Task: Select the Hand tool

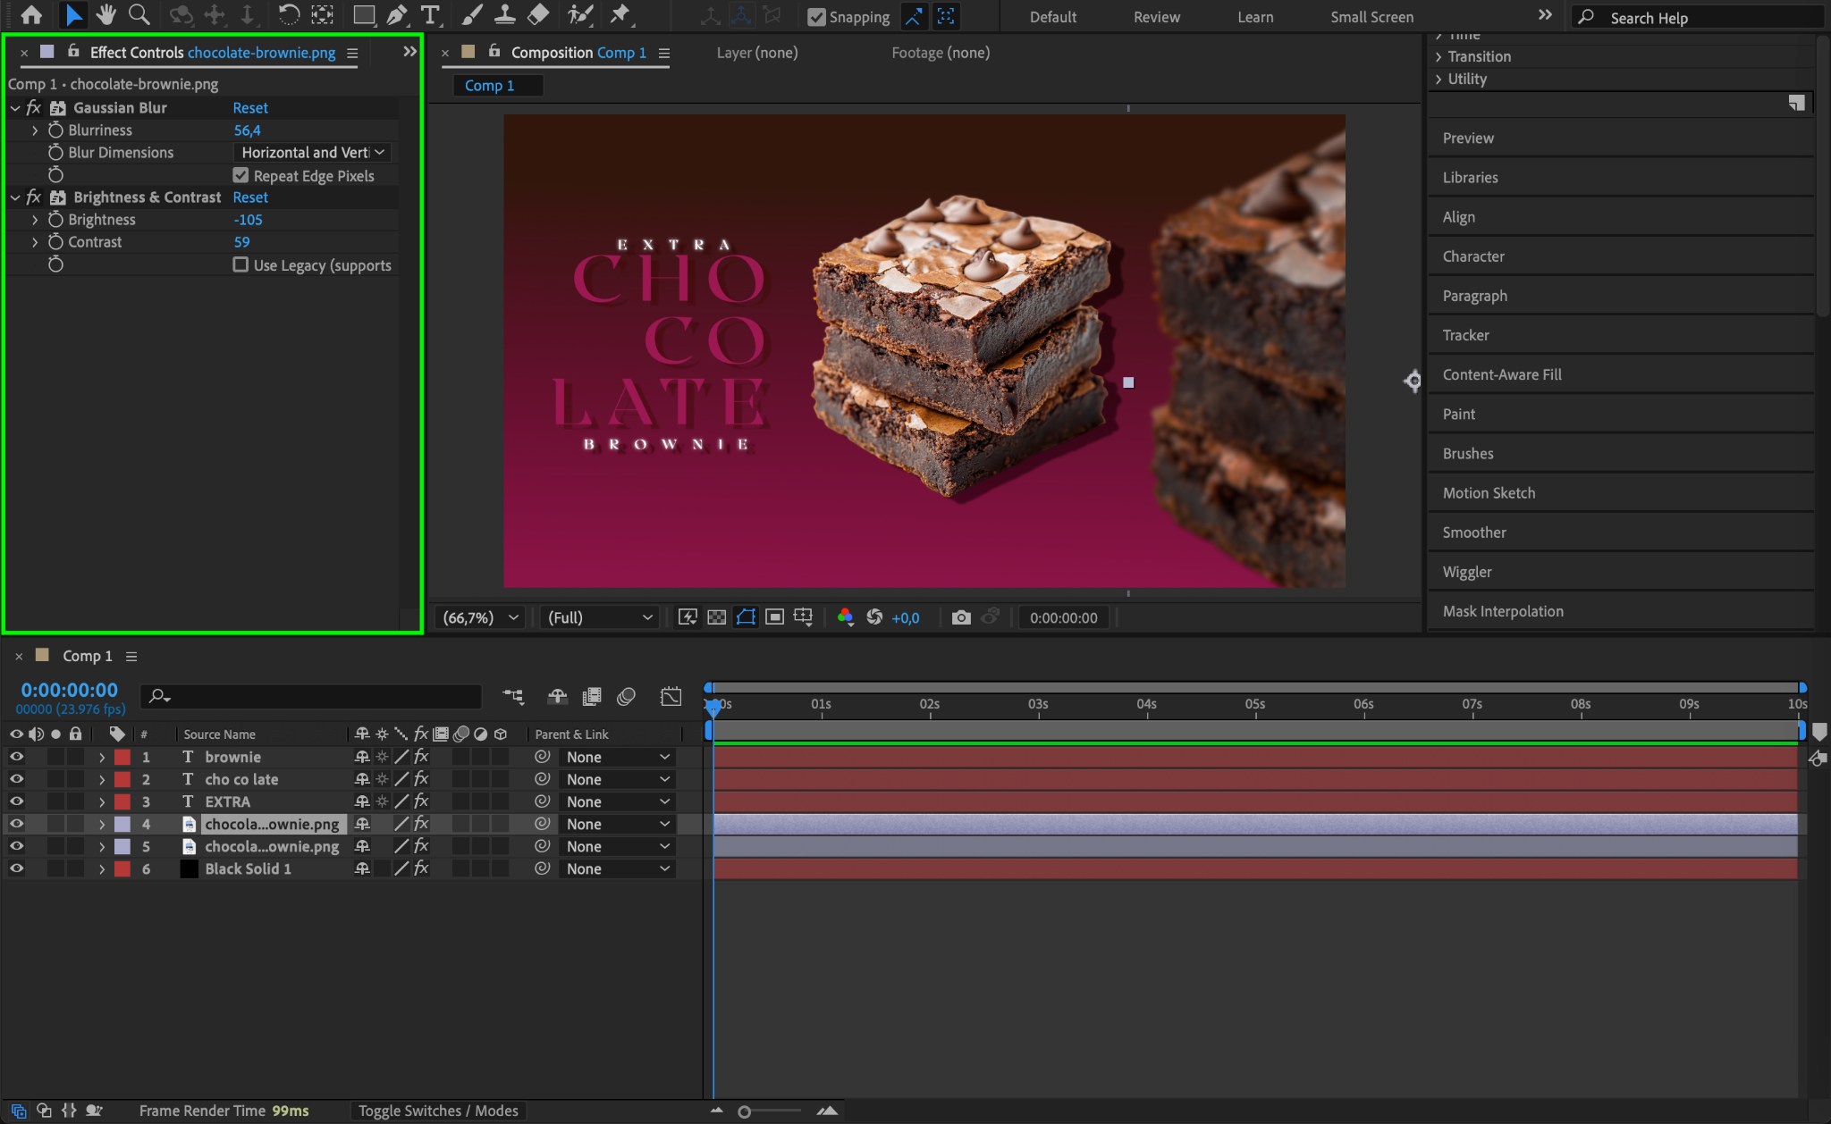Action: point(106,15)
